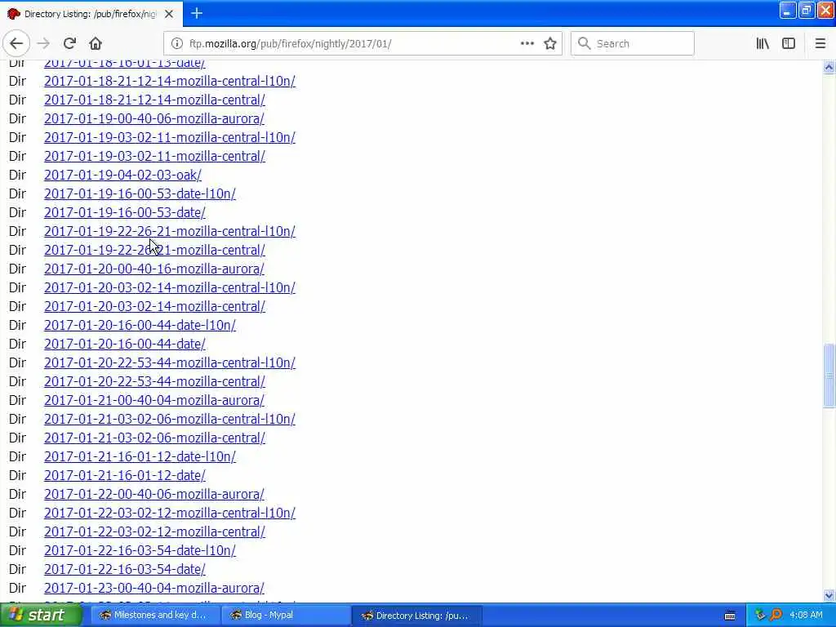Click the forward navigation arrow
This screenshot has width=836, height=627.
pyautogui.click(x=44, y=44)
